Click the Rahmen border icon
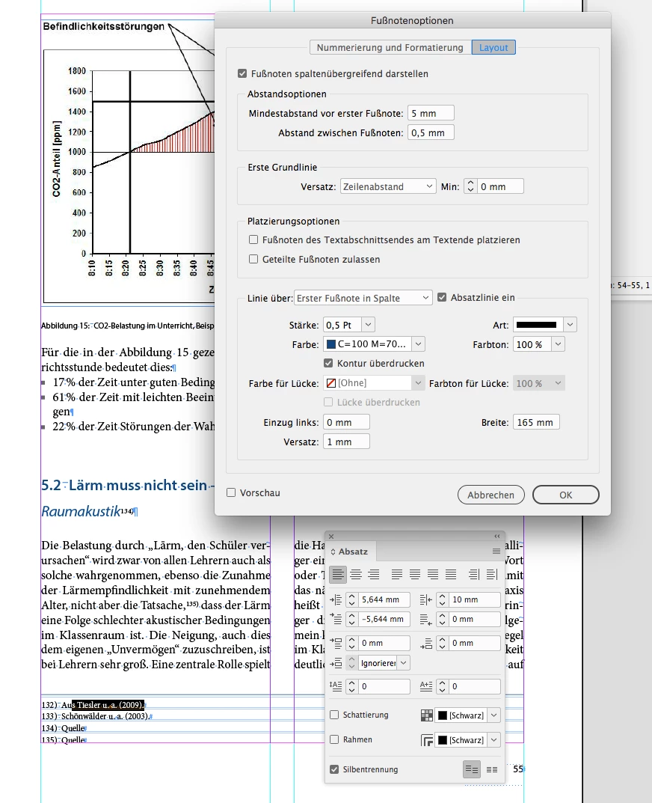 tap(426, 740)
